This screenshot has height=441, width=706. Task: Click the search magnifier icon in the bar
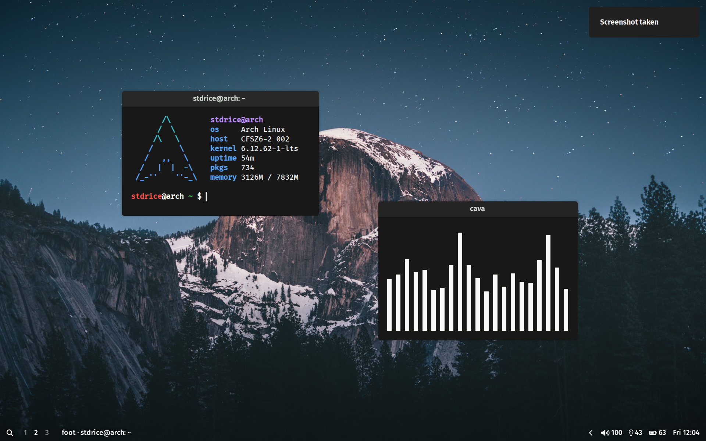(x=10, y=433)
